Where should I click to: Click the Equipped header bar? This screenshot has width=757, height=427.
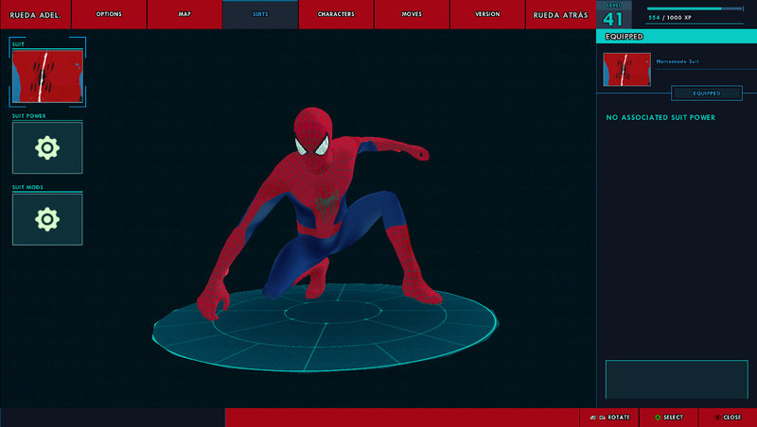point(677,37)
